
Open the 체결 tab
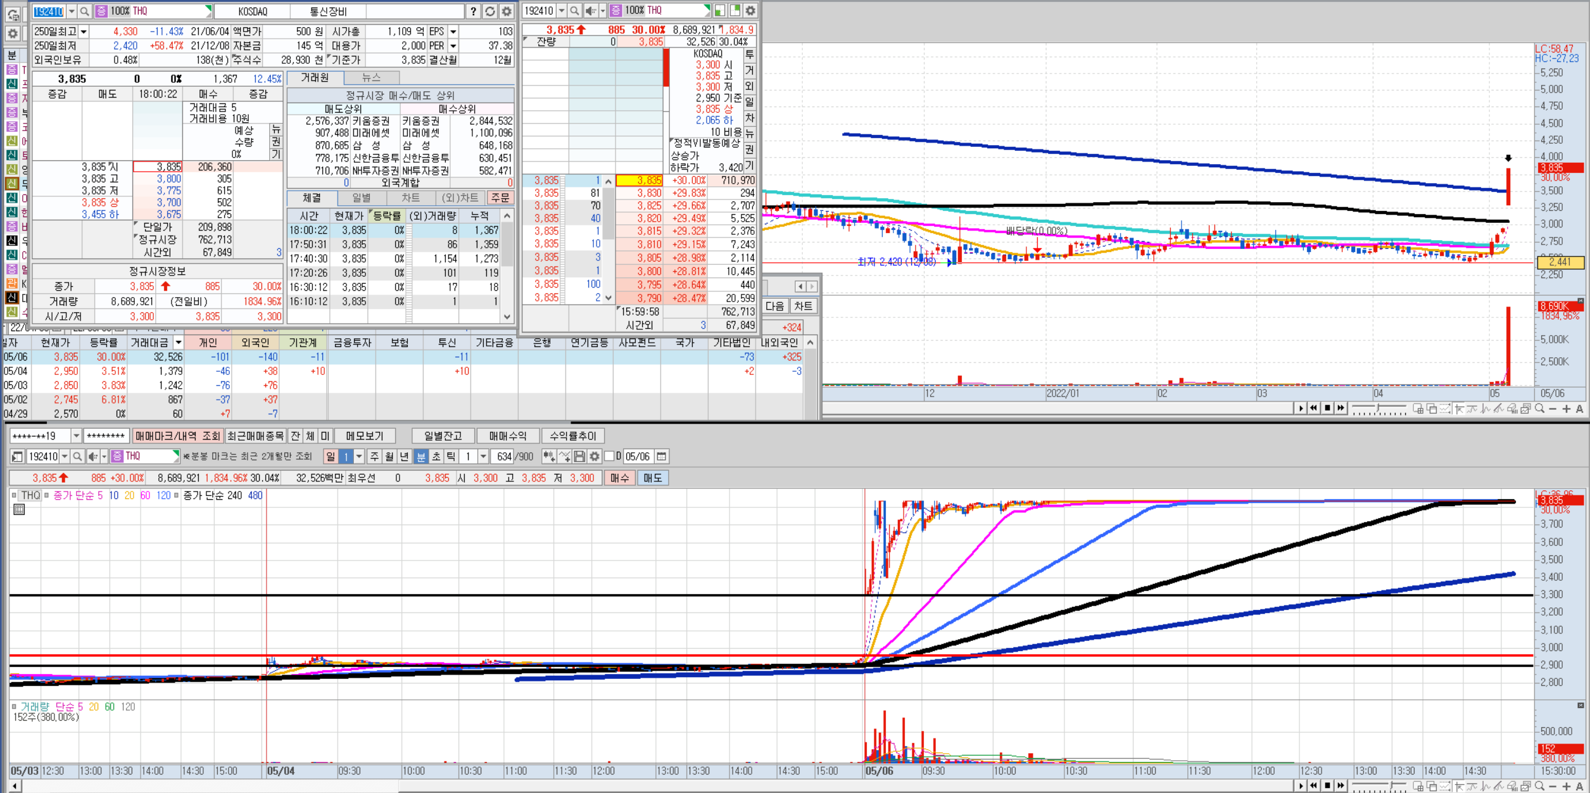(x=312, y=198)
